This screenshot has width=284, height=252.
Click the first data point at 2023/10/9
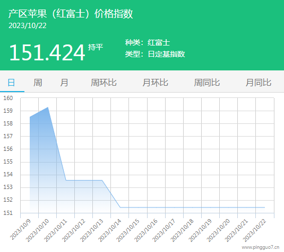(x=30, y=117)
